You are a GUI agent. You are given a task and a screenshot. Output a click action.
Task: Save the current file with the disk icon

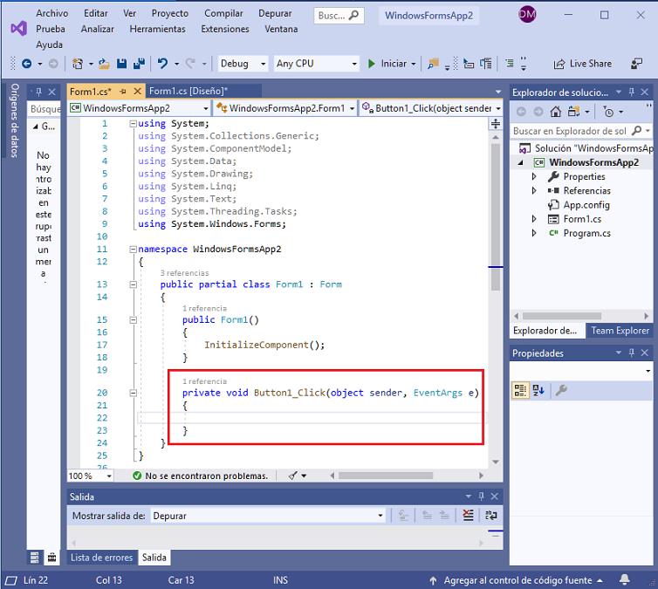coord(121,64)
